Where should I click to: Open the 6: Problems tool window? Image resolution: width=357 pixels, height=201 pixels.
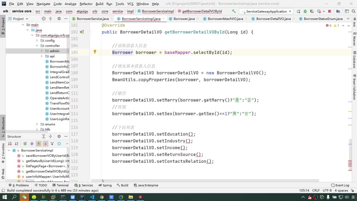tap(19, 185)
